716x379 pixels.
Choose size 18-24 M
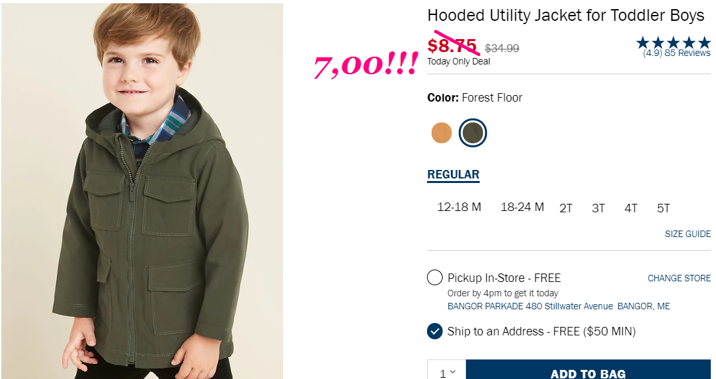522,207
